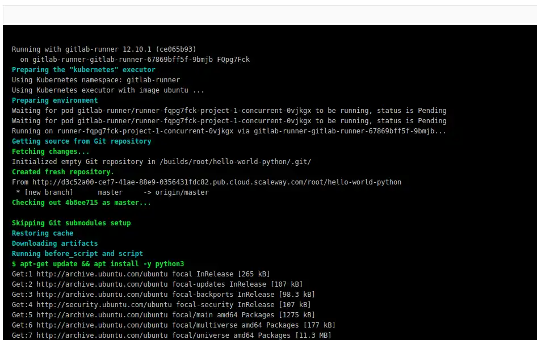Select 'Using Kubernetes namespace: gitlab-runner' line
This screenshot has width=537, height=340.
click(x=96, y=80)
